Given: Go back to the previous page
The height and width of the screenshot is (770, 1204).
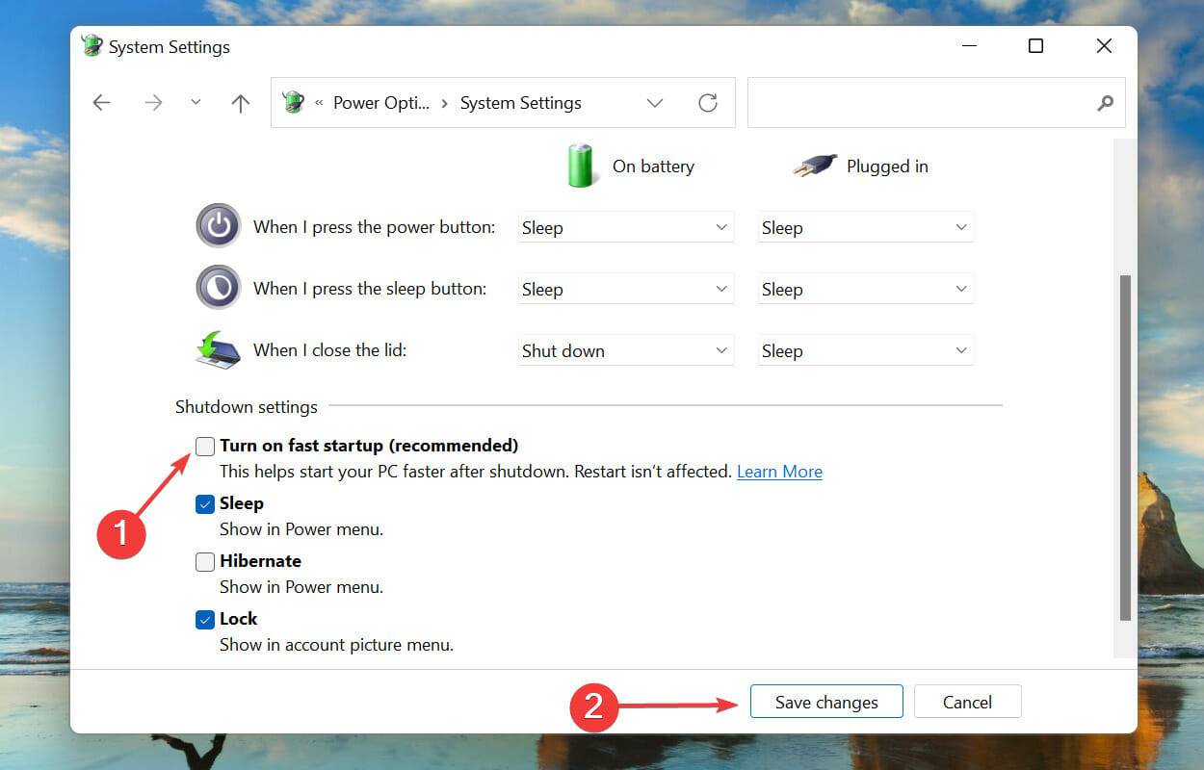Looking at the screenshot, I should click(101, 102).
